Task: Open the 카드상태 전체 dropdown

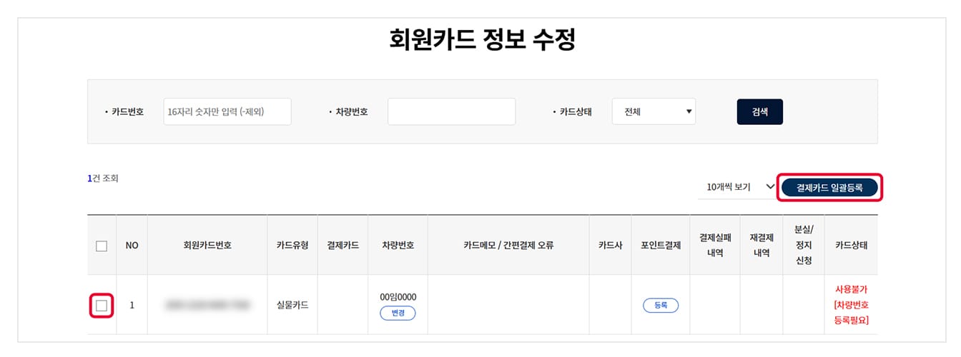Action: (x=654, y=112)
